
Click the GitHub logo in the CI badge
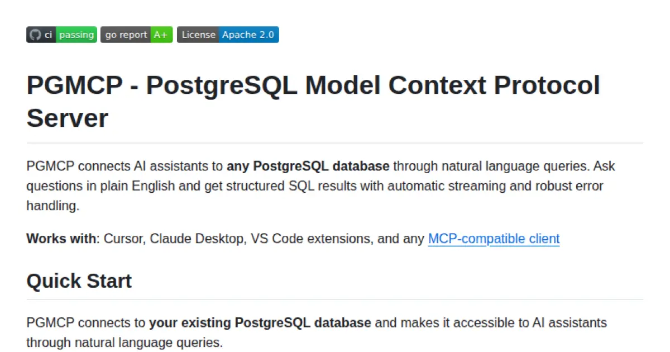pyautogui.click(x=35, y=35)
